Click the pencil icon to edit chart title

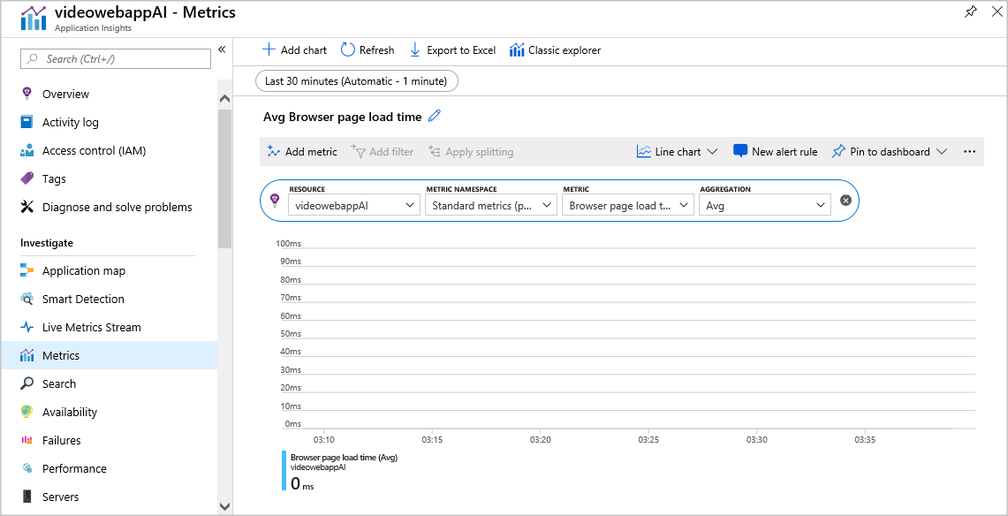[435, 117]
